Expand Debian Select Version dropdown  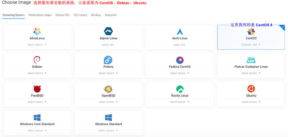click(37, 73)
